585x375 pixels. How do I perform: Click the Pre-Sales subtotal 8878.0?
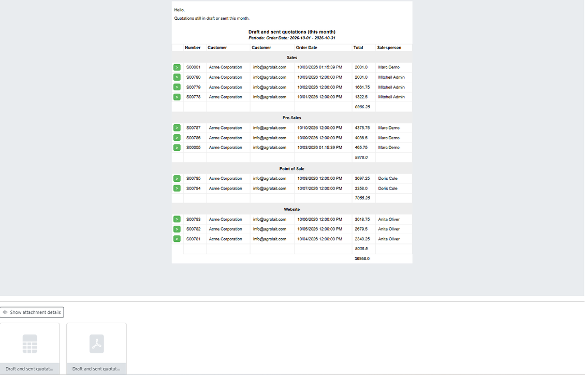(x=361, y=158)
